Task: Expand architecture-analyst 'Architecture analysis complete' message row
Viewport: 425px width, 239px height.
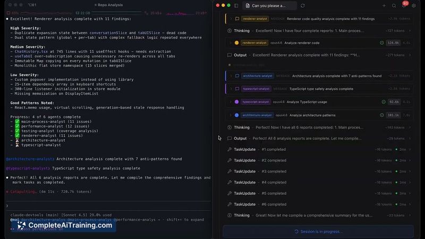Action: (x=231, y=76)
